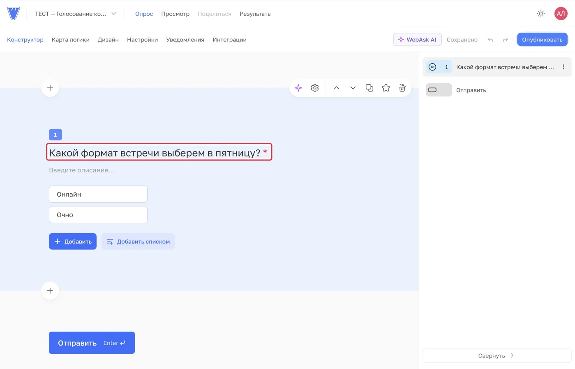Switch to the Дизайн subtab
The width and height of the screenshot is (575, 369).
[108, 40]
